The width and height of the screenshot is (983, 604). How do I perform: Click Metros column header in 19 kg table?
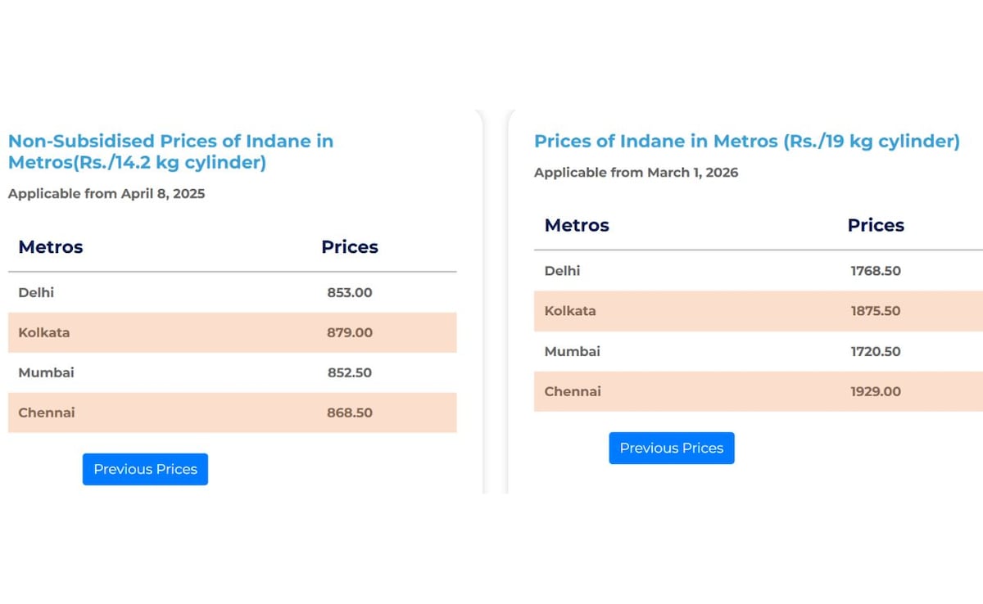point(577,225)
